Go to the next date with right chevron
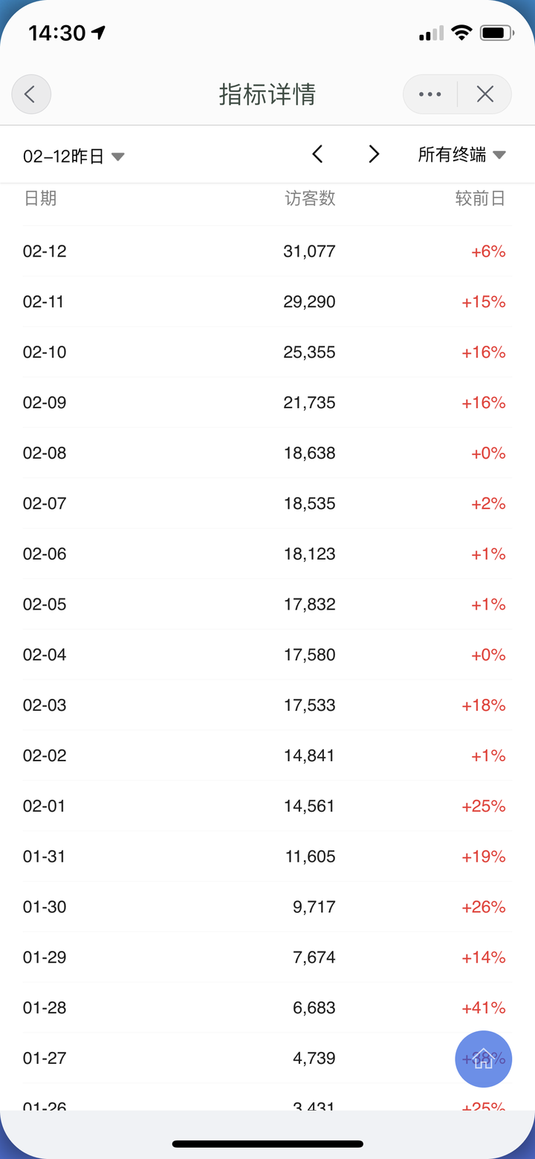 (374, 155)
